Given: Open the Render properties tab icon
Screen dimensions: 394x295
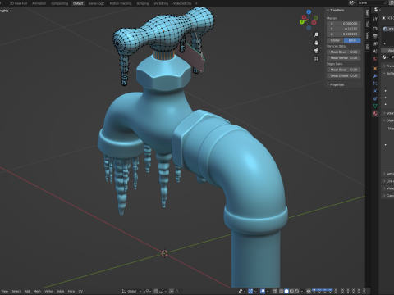Looking at the screenshot, I should pos(375,29).
